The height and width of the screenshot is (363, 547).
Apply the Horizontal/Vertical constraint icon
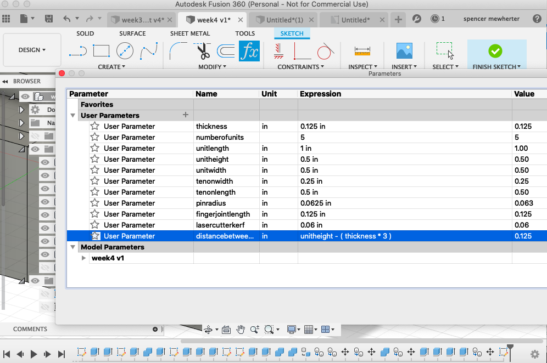pyautogui.click(x=278, y=51)
